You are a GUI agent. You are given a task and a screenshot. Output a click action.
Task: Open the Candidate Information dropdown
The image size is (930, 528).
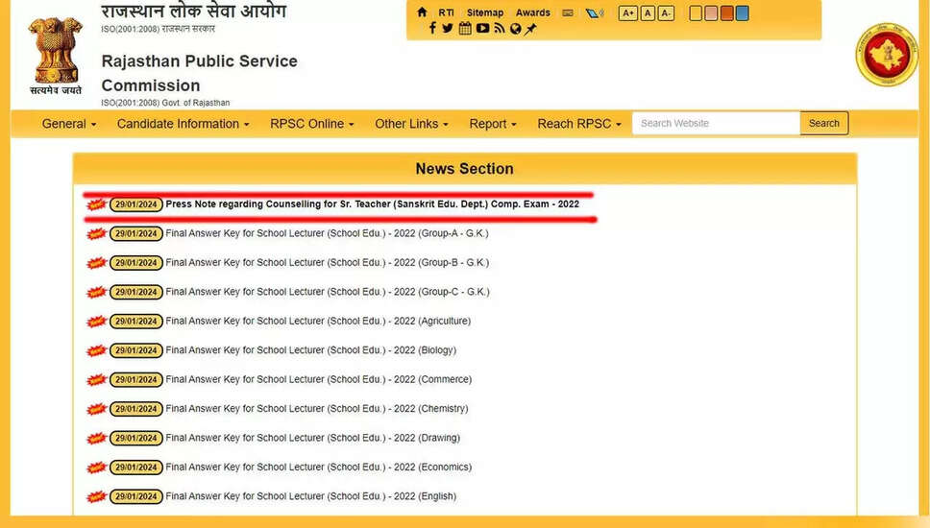(183, 124)
